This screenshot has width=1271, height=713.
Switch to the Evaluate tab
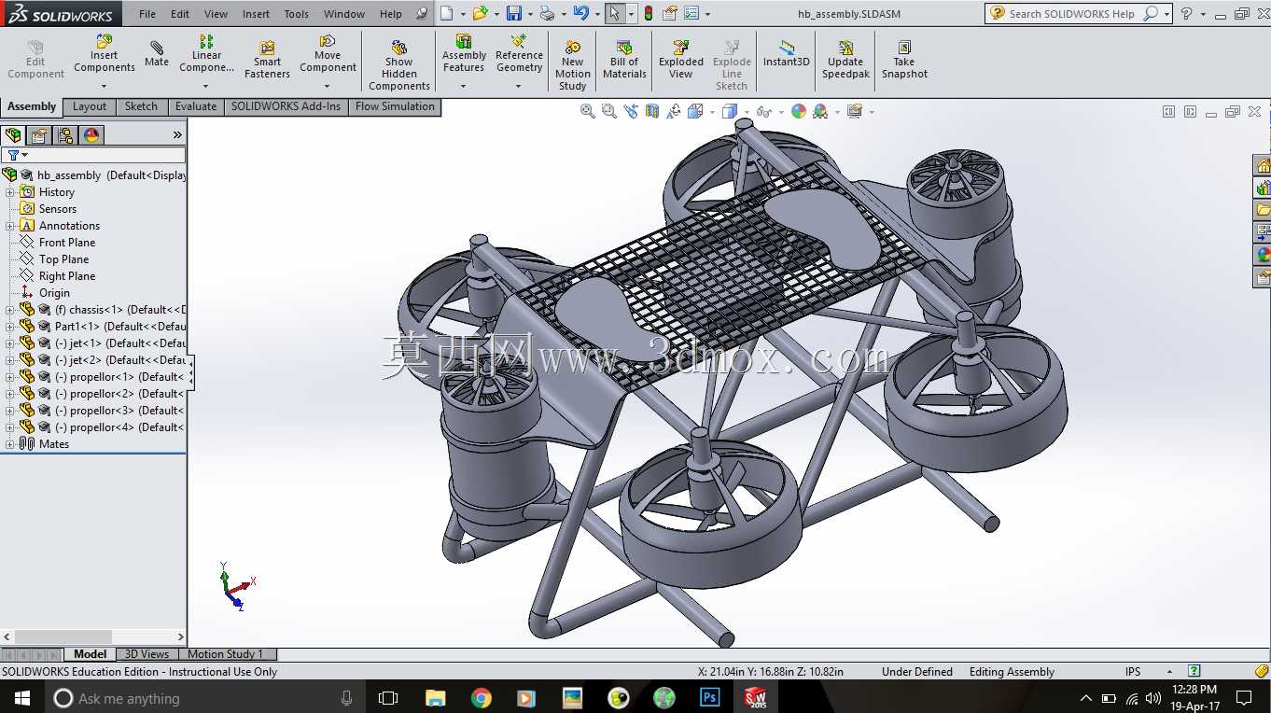pos(196,106)
